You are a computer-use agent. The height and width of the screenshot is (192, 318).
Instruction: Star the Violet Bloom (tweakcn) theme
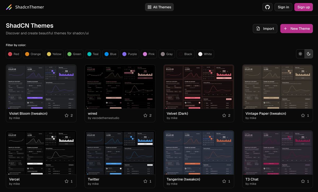(67, 115)
